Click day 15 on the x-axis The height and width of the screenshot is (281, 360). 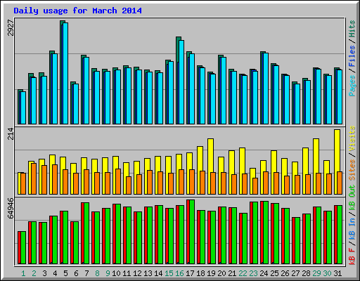(169, 273)
